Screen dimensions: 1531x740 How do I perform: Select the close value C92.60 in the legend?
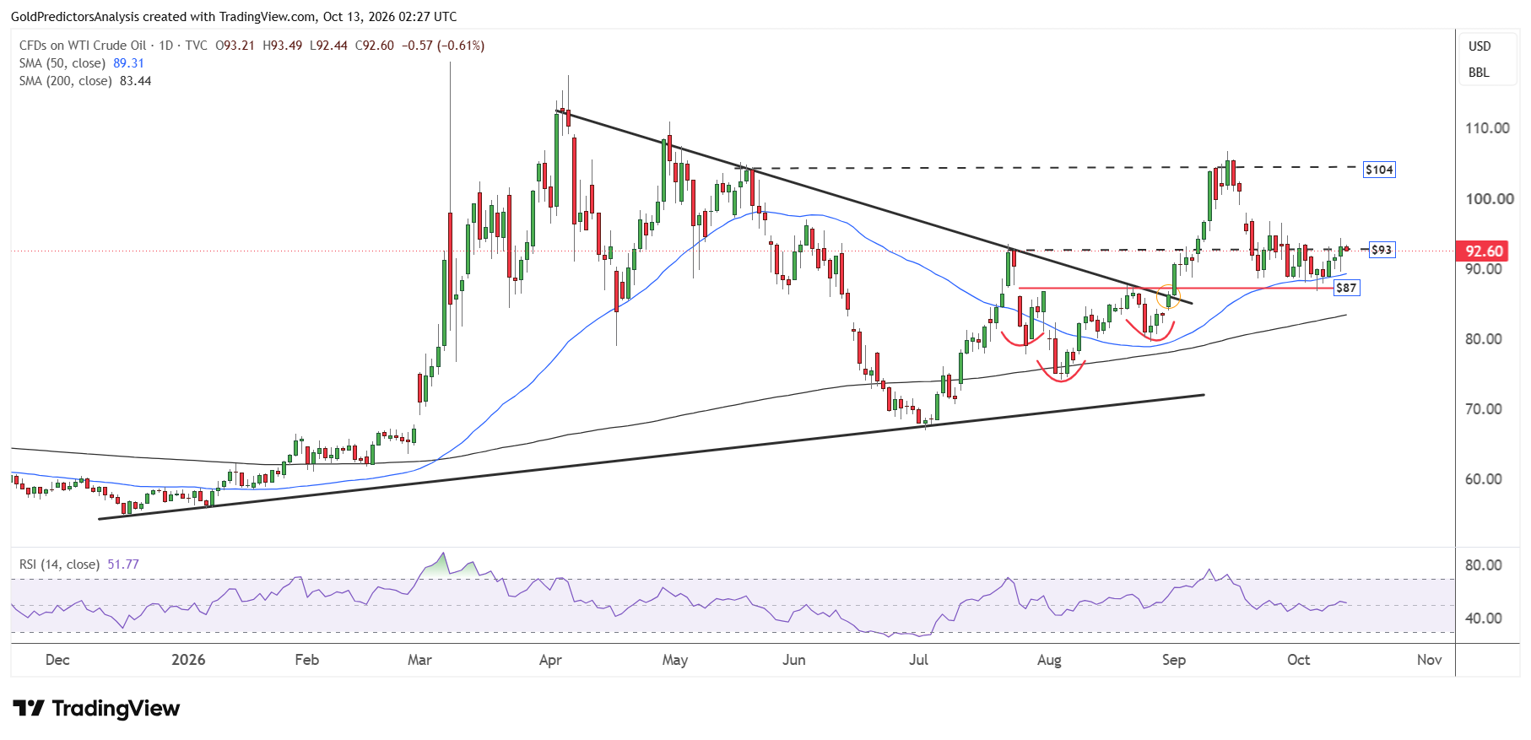tap(374, 46)
